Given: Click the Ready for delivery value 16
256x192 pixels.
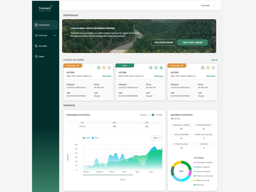Looking at the screenshot, I should (204, 129).
